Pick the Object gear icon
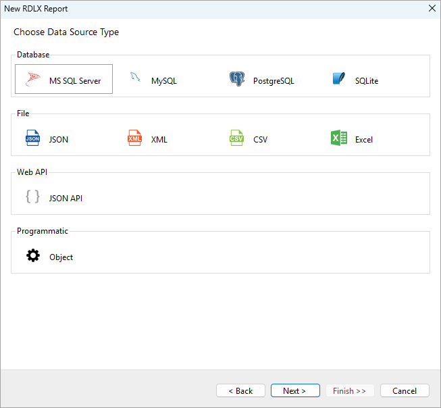Screen dimensions: 441x408 [x=33, y=255]
